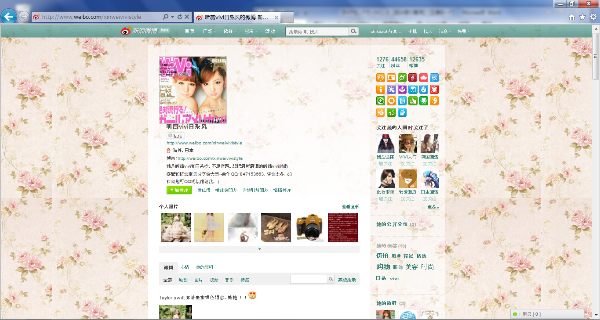600x320 pixels.
Task: Click the blue hand palm badge
Action: click(424, 89)
